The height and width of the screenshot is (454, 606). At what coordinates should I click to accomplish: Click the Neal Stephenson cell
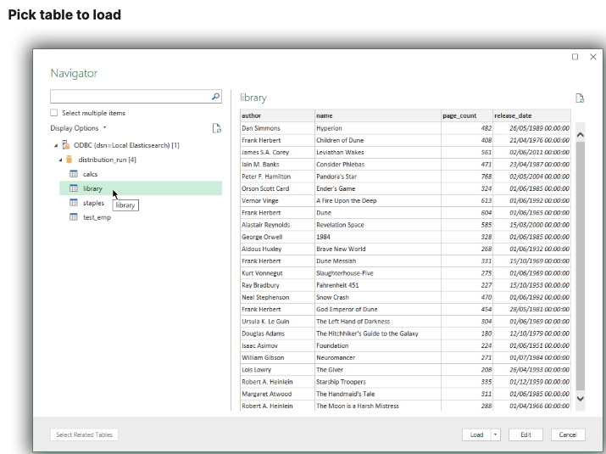[277, 297]
